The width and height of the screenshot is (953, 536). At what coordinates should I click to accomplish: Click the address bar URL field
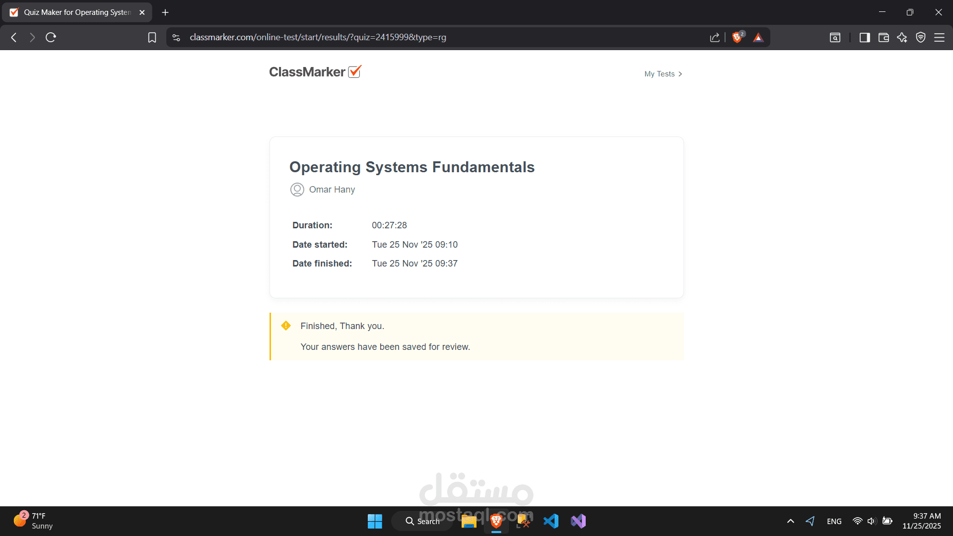318,37
